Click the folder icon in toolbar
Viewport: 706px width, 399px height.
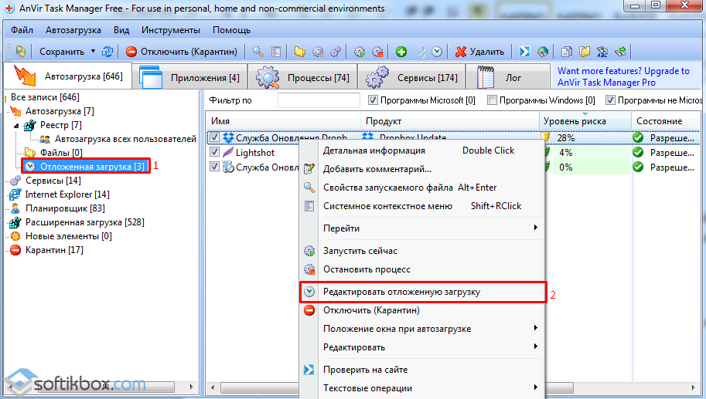300,52
